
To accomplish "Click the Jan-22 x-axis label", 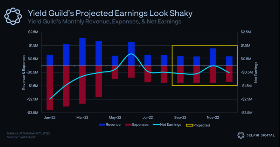I will (50, 118).
